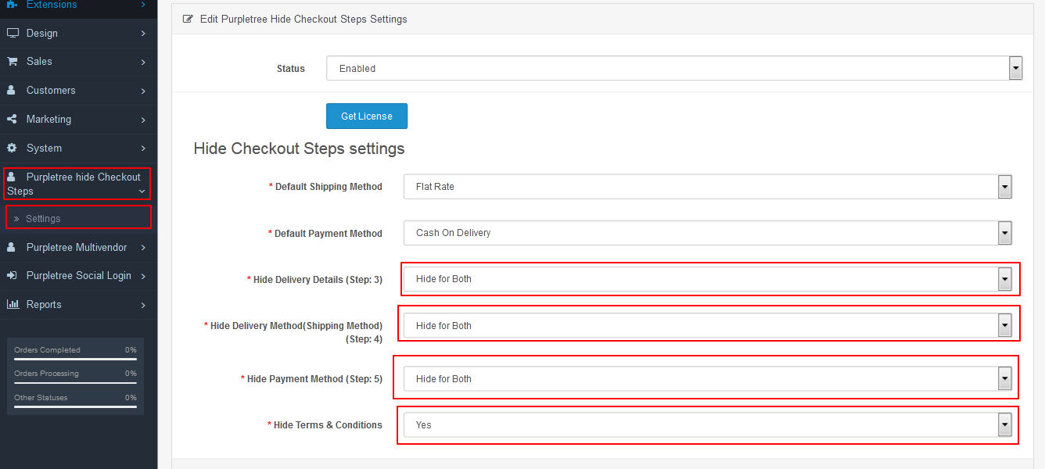Expand the Sales chevron arrow
1045x469 pixels.
point(143,63)
